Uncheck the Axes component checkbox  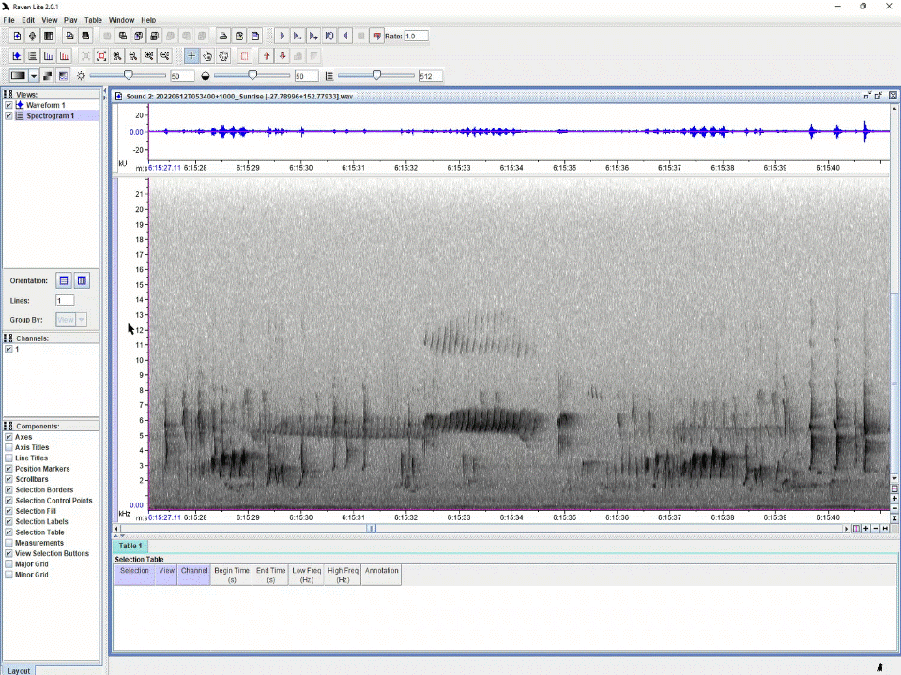[8, 437]
